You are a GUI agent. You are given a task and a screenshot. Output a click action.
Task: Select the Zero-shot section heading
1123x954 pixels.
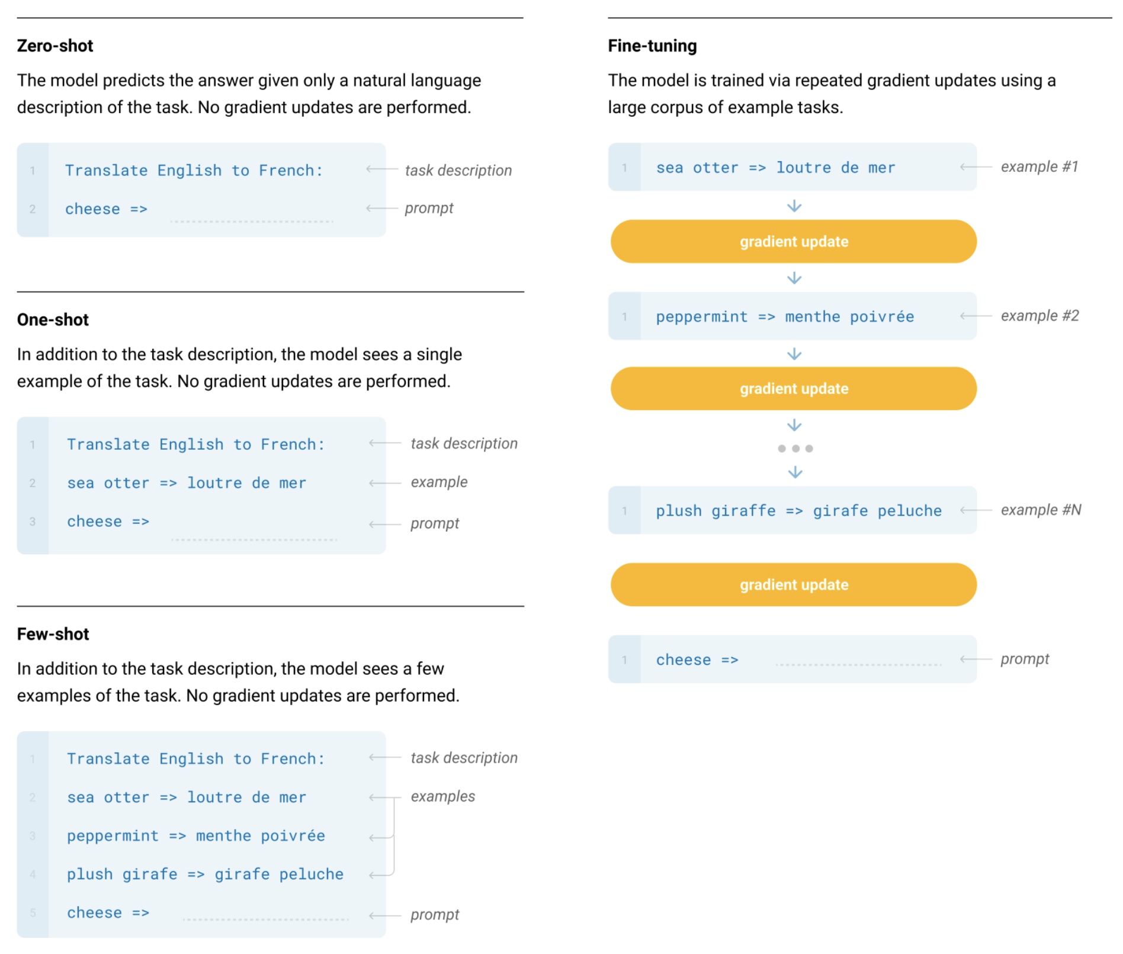[x=55, y=46]
